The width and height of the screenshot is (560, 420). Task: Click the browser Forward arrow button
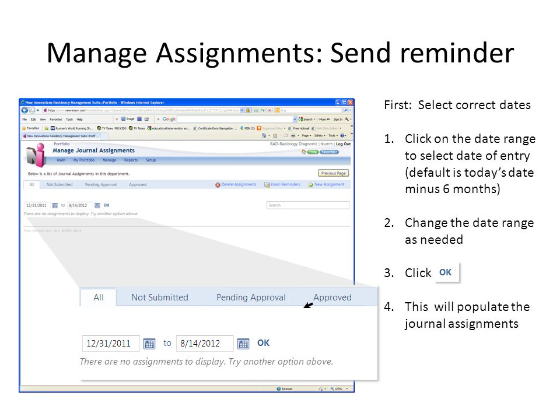tap(32, 110)
